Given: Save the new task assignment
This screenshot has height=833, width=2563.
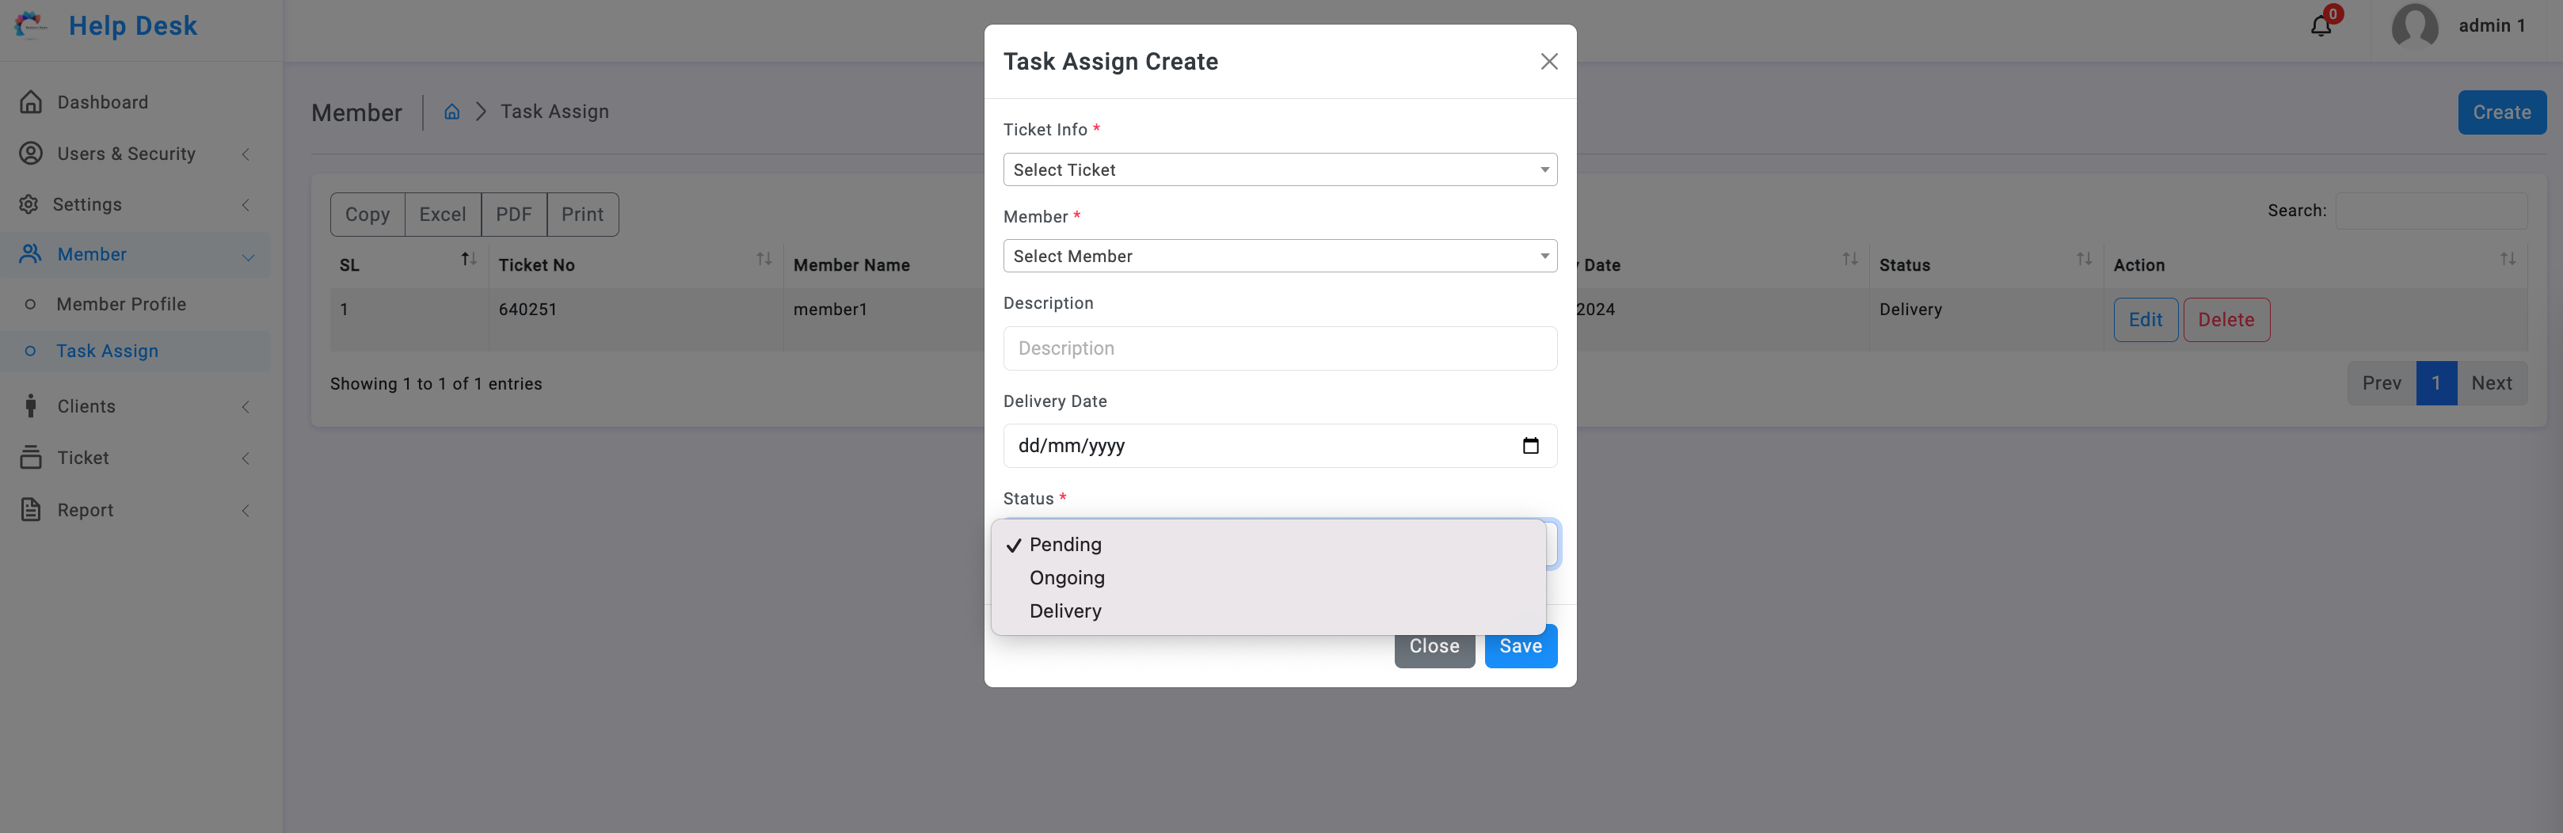Looking at the screenshot, I should (1520, 646).
